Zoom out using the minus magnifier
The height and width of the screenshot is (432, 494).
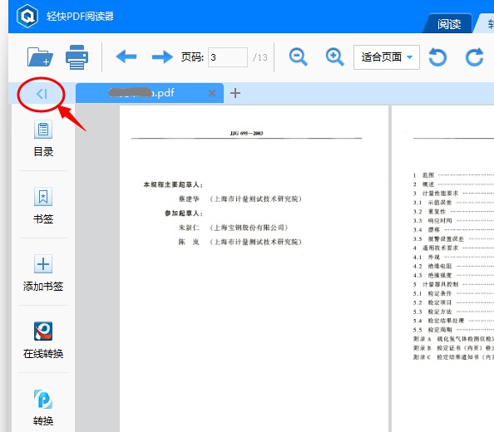click(x=298, y=57)
